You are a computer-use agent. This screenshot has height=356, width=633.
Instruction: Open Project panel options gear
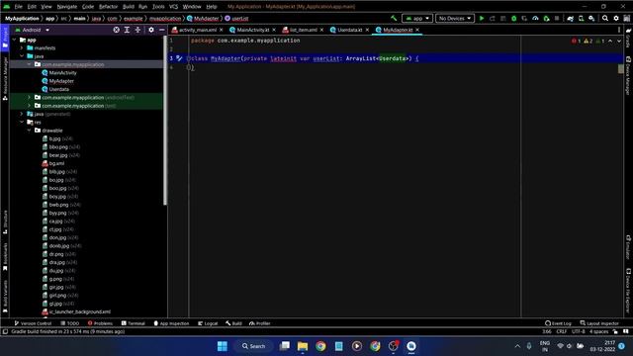(x=151, y=30)
